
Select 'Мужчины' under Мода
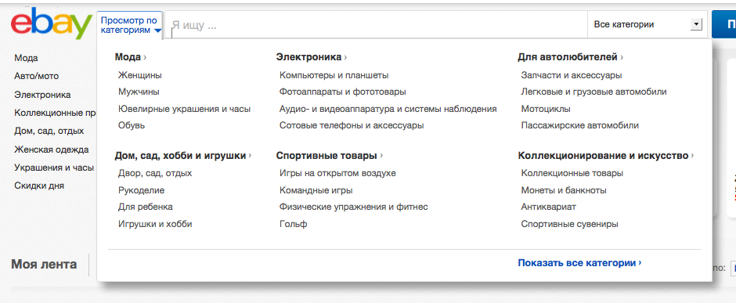coord(139,92)
